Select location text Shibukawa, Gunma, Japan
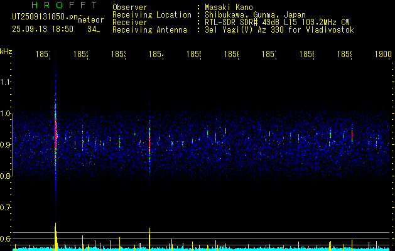This screenshot has width=395, height=251. 255,15
